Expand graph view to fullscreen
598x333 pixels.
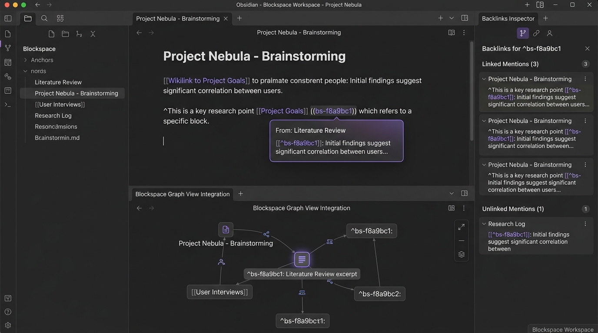coord(462,227)
